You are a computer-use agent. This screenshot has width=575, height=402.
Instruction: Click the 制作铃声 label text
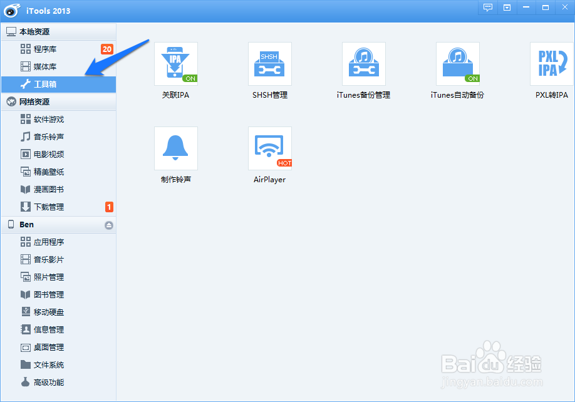tap(175, 180)
